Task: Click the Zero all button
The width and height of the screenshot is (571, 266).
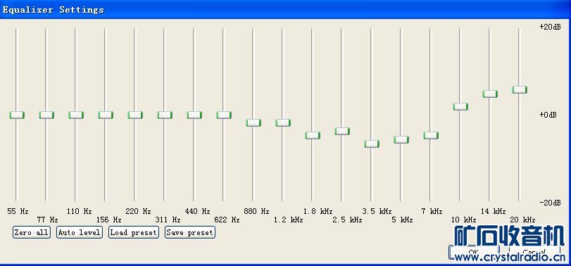Action: [x=31, y=232]
